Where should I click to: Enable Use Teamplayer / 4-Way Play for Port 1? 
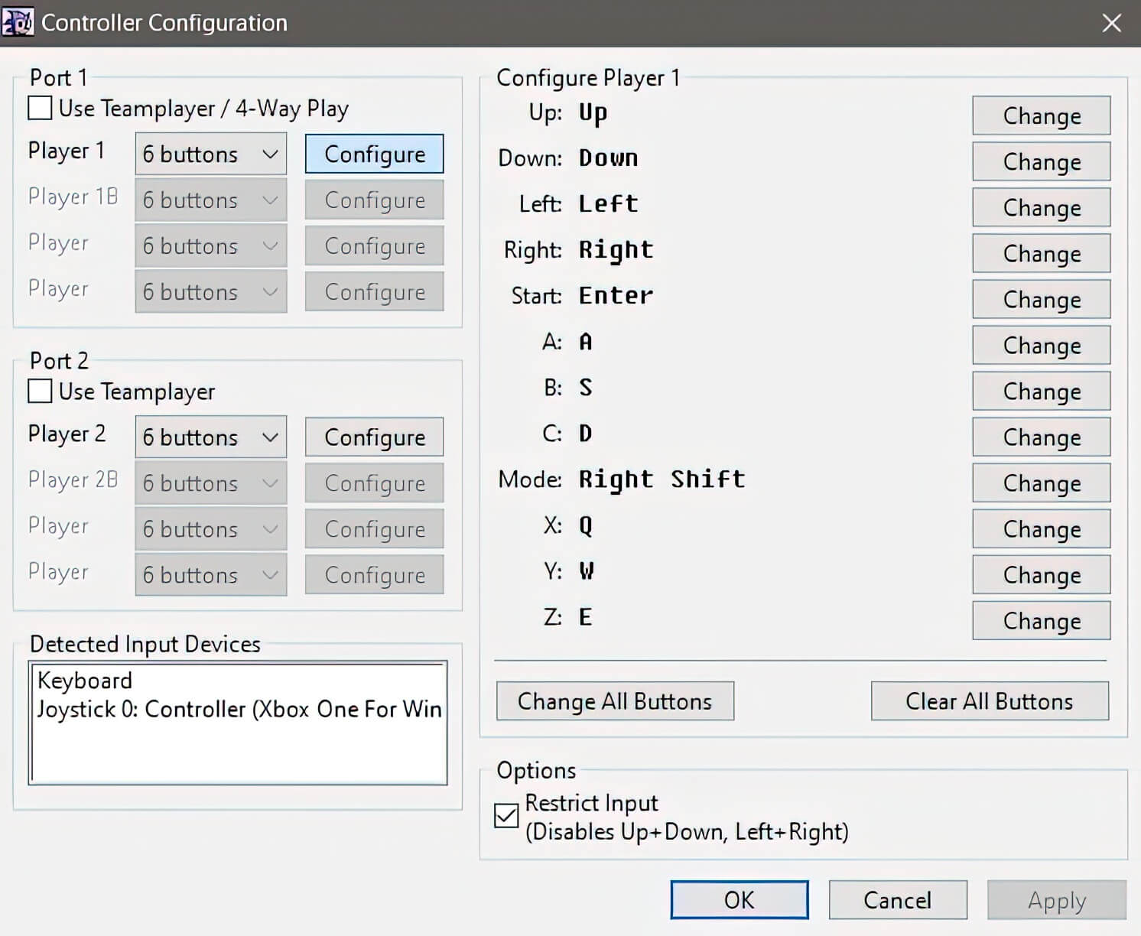[40, 108]
